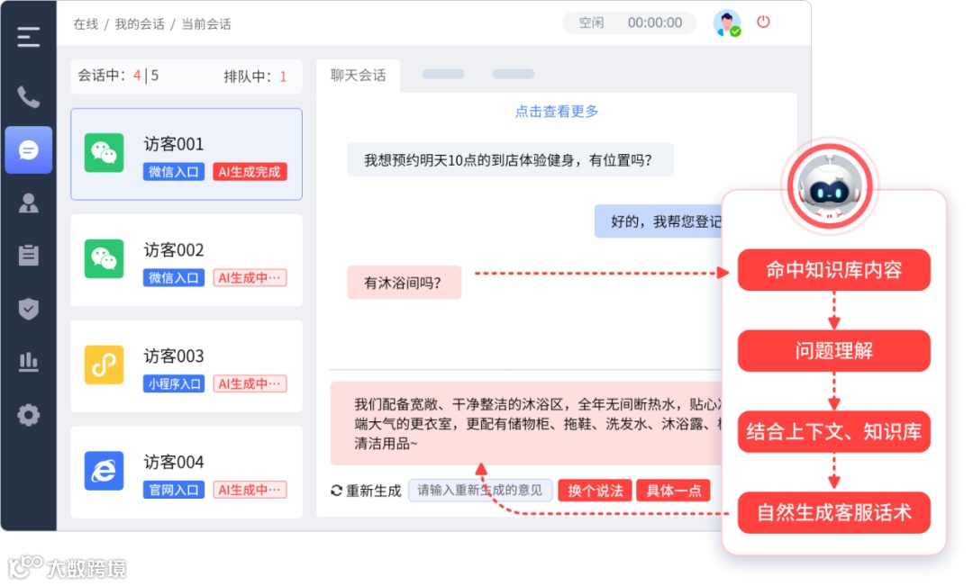Open the 访客002 conversation
The width and height of the screenshot is (973, 586).
[x=186, y=260]
